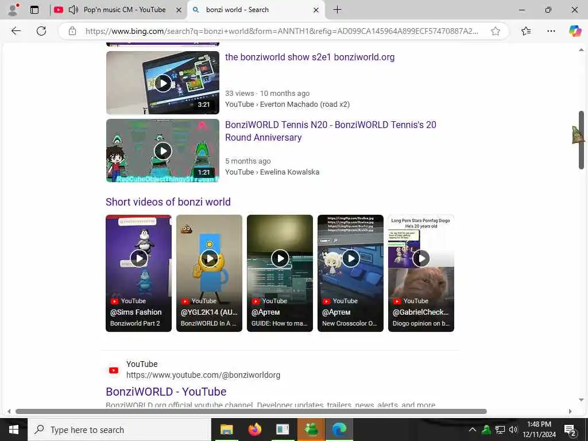Screen dimensions: 588x441
Task: Close the Pop'n music CM YouTube tab
Action: [179, 10]
